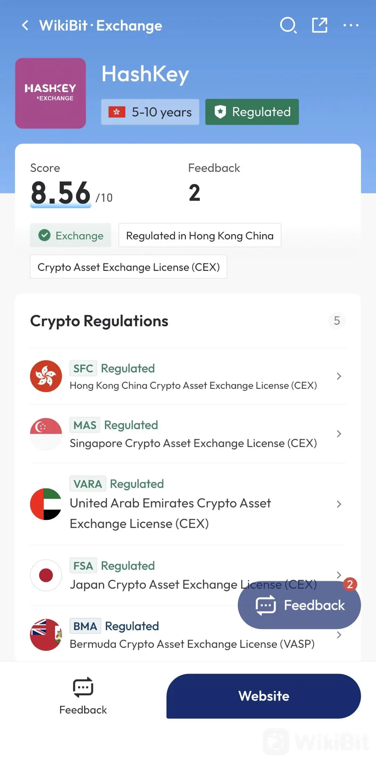
Task: Tap the UAE VARA flag icon
Action: pyautogui.click(x=46, y=504)
